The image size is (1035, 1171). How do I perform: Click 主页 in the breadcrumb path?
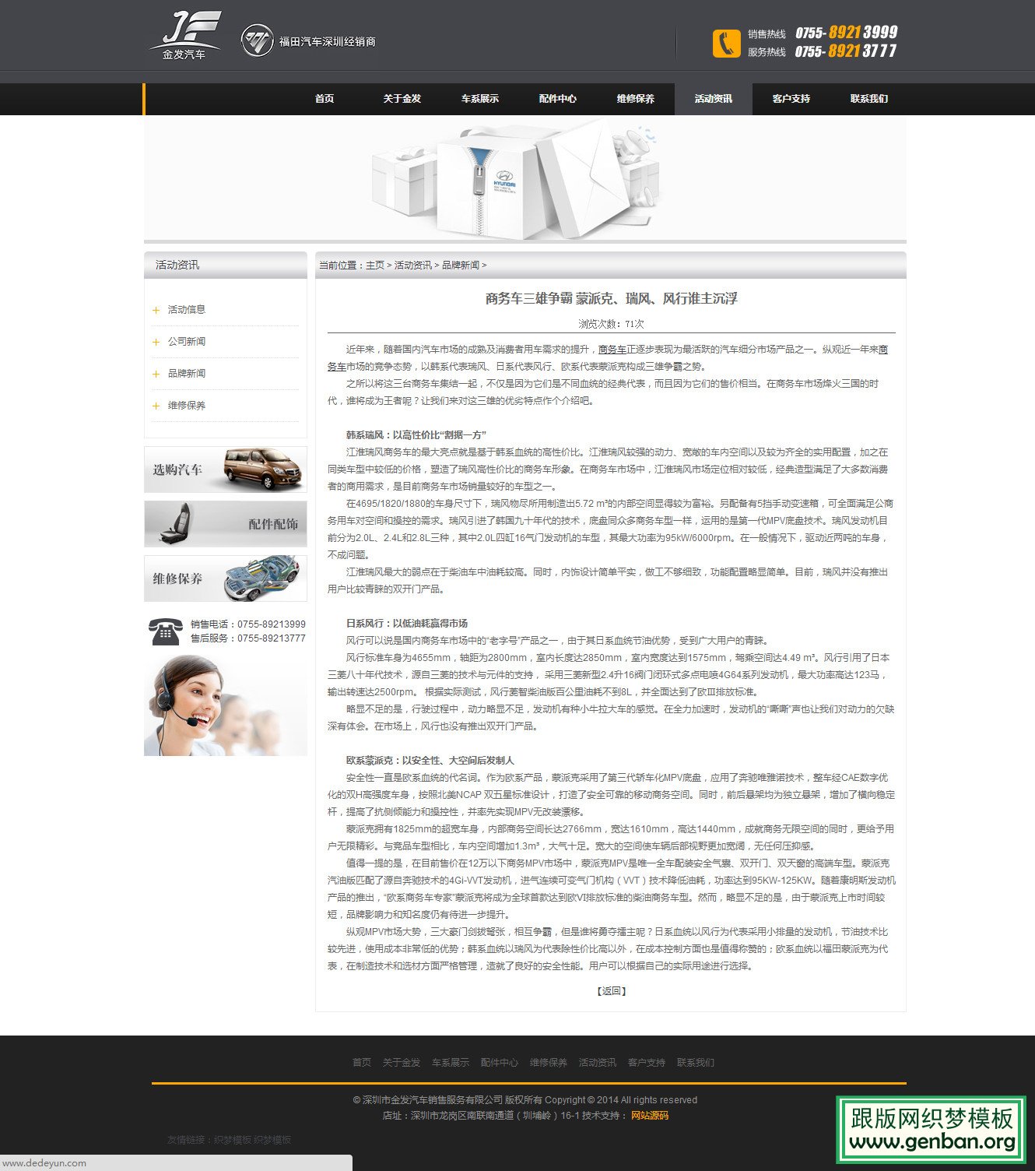(x=375, y=265)
